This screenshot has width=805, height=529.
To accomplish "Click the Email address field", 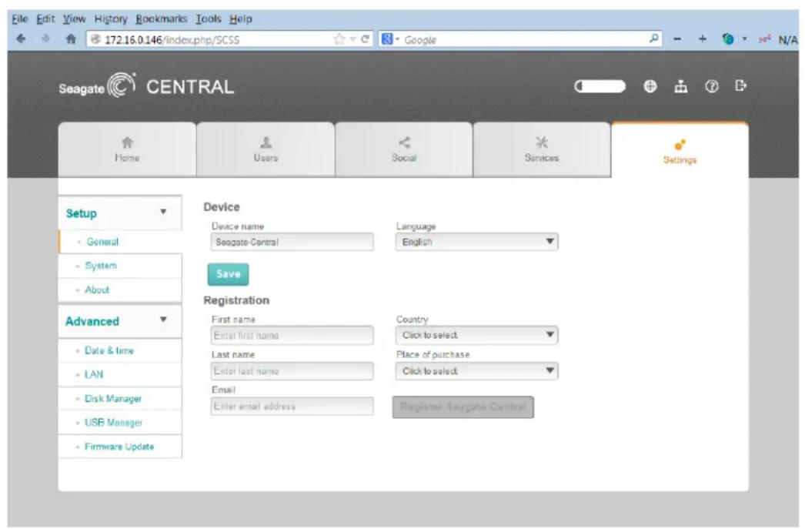I will (x=292, y=407).
